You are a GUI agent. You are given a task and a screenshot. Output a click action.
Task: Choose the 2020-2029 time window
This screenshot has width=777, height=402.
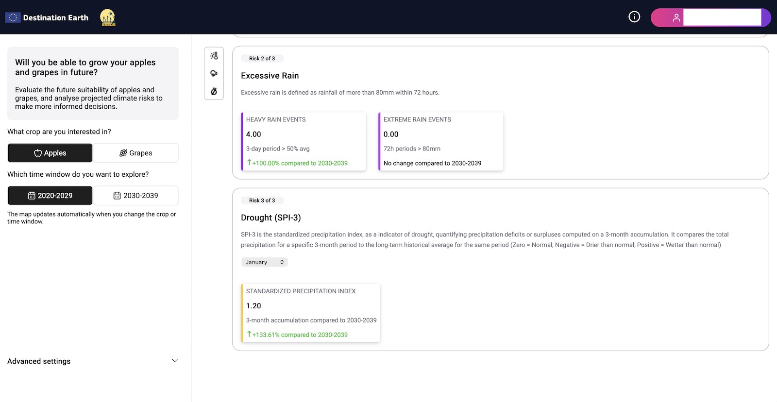coord(50,196)
